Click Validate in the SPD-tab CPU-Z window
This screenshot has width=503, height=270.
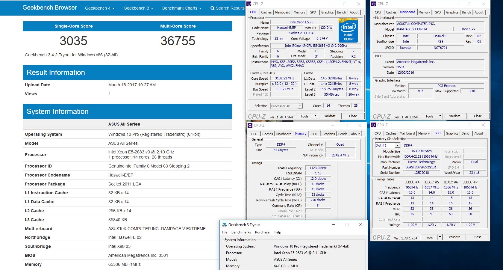point(454,237)
